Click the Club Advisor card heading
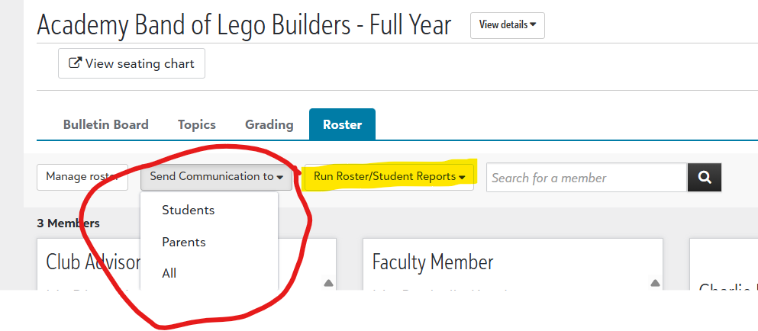Image resolution: width=758 pixels, height=331 pixels. pos(93,262)
